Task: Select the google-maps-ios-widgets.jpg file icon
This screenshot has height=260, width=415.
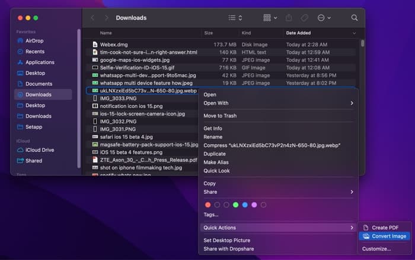Action: click(95, 60)
